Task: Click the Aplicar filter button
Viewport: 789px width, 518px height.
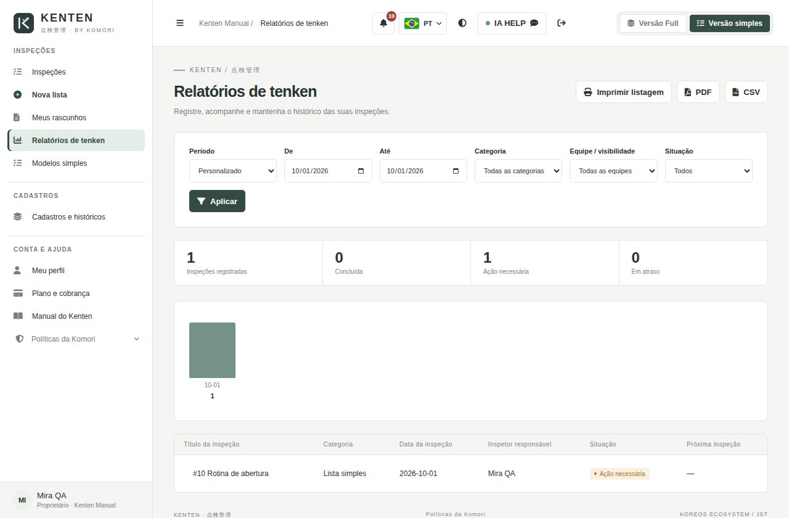Action: 217,201
